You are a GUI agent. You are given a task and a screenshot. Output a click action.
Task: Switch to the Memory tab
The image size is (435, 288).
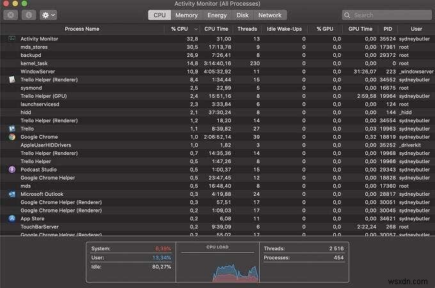pos(186,15)
